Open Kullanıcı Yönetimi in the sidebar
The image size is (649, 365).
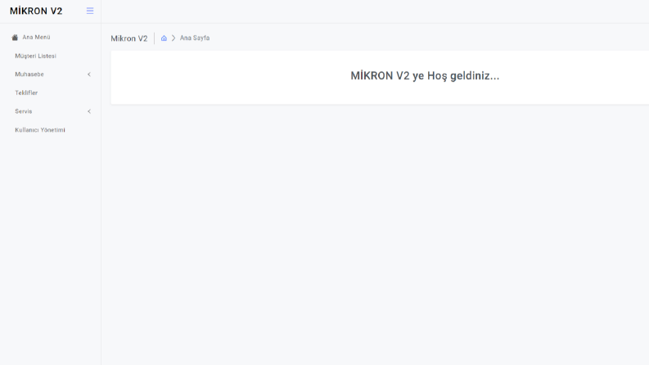coord(40,130)
